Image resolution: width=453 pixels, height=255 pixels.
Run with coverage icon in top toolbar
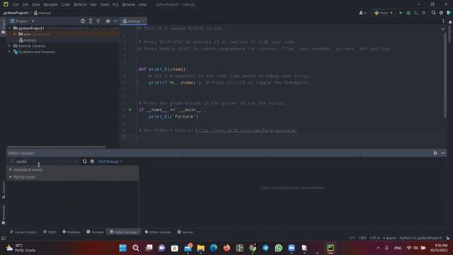(416, 13)
